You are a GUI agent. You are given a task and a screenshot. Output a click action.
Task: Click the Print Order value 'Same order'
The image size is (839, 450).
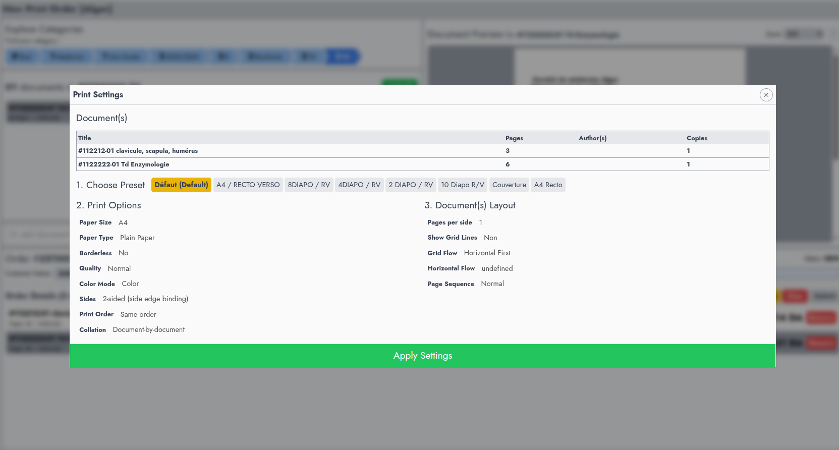(138, 314)
